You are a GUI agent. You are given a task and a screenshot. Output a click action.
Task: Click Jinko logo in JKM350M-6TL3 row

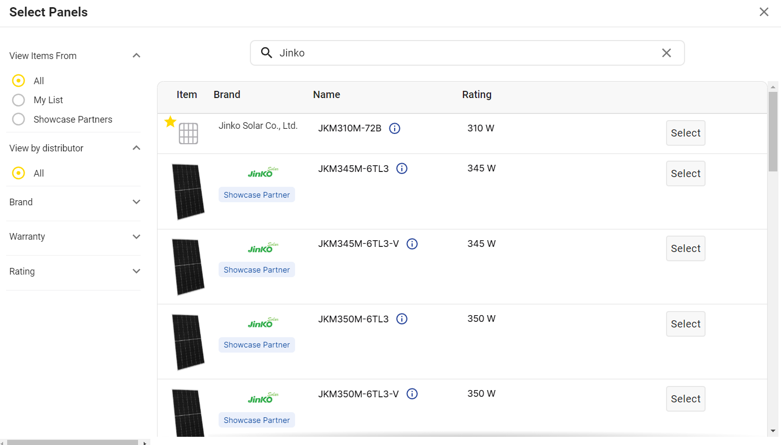(263, 323)
